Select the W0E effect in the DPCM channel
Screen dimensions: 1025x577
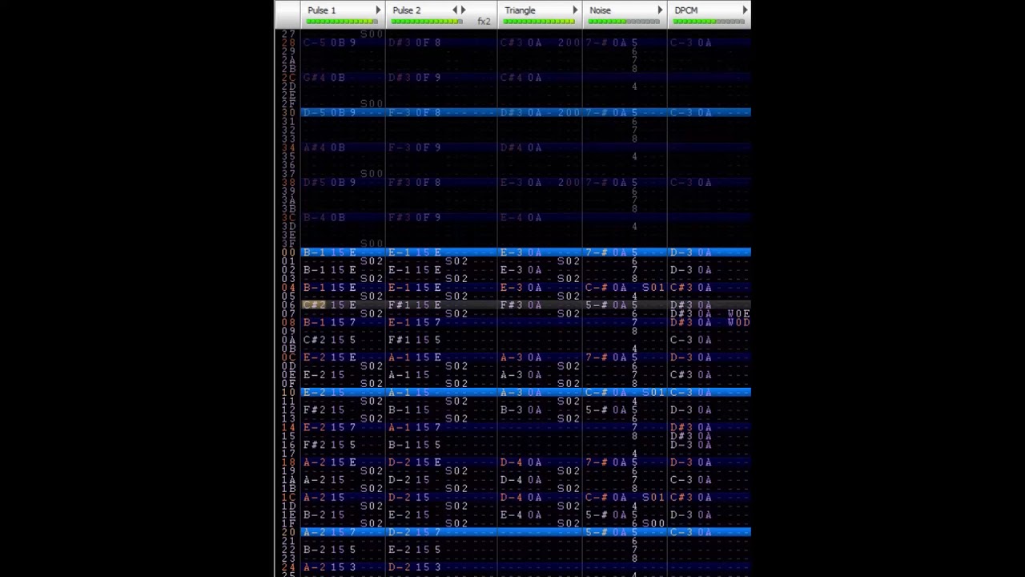738,314
